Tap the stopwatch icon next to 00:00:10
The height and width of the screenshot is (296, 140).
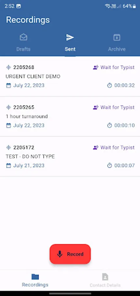[110, 126]
